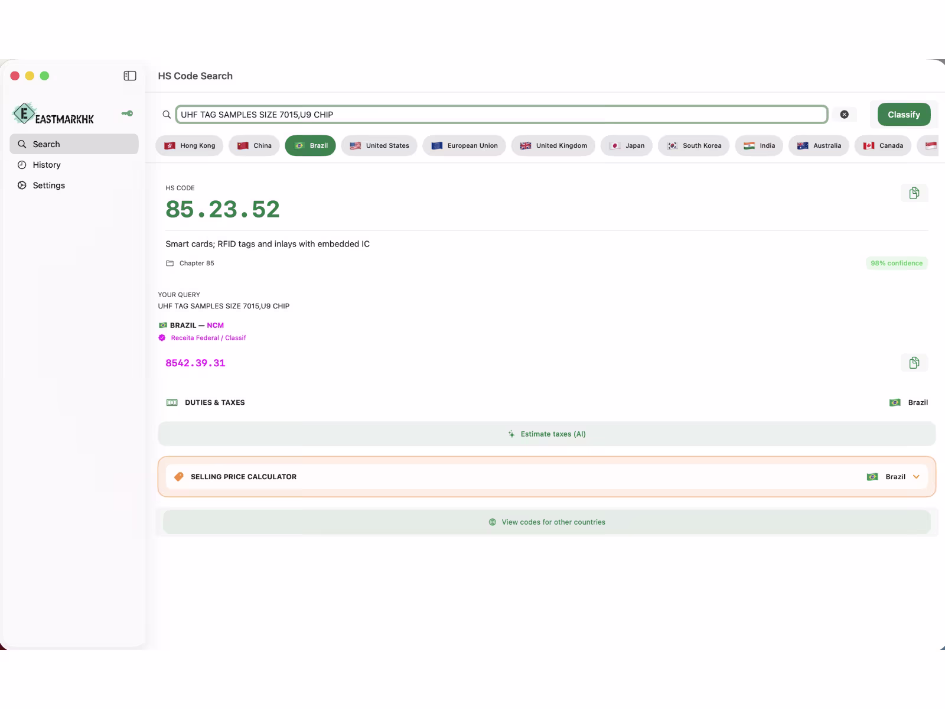Copy NCM code 8542.39.31
945x709 pixels.
(x=914, y=363)
